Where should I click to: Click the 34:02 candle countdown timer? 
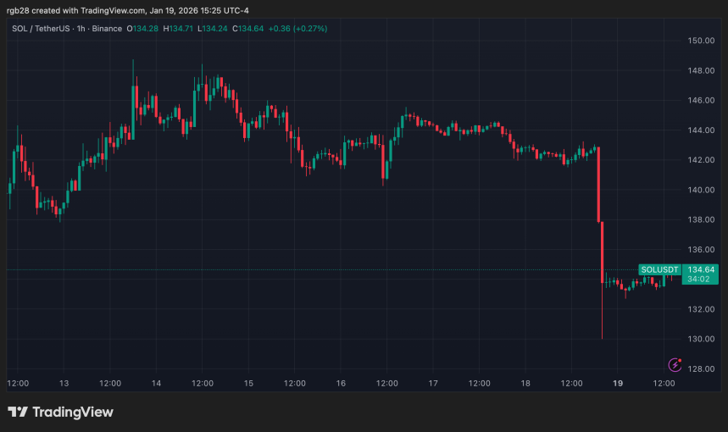pyautogui.click(x=700, y=279)
